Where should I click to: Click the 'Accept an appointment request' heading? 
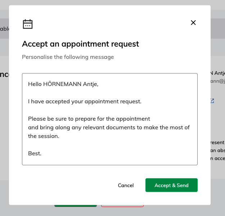[x=81, y=44]
